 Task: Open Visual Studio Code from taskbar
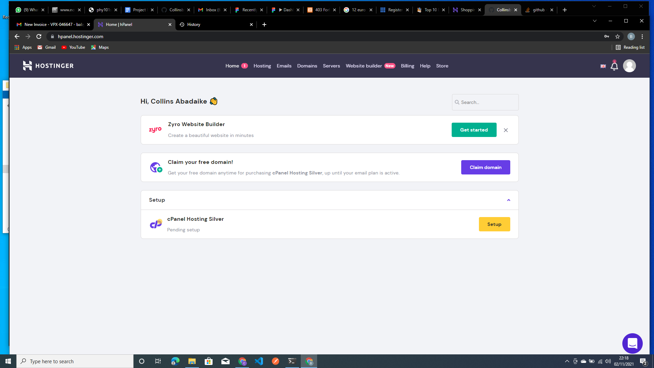[x=259, y=361]
